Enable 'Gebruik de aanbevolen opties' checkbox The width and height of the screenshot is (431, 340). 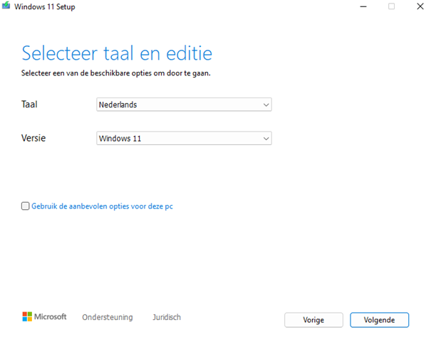[x=25, y=206]
